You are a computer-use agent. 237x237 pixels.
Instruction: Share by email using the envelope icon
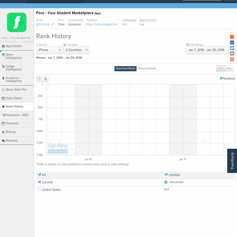(x=232, y=54)
